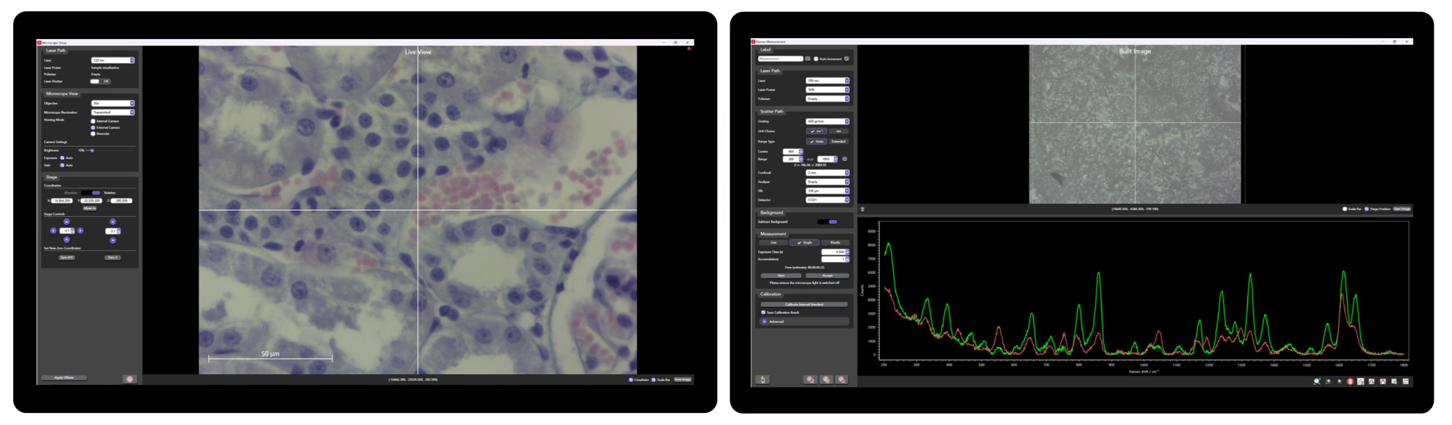Screen dimensions: 1452x425
Task: Click the red trash delete spectrum icon
Action: point(1350,382)
